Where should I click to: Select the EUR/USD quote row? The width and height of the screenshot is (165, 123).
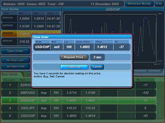pos(31,18)
